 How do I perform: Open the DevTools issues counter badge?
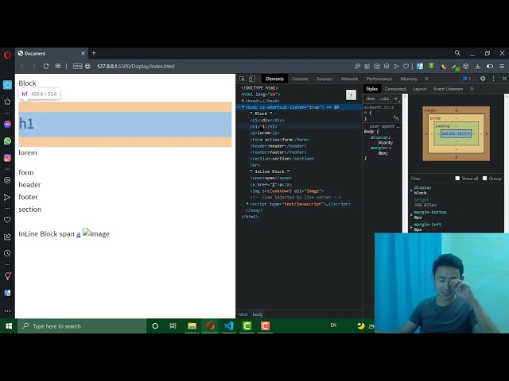[x=467, y=79]
